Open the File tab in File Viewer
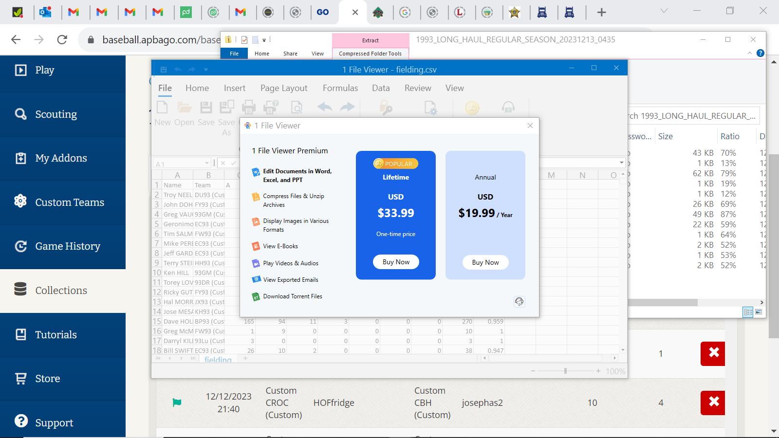 pyautogui.click(x=165, y=88)
